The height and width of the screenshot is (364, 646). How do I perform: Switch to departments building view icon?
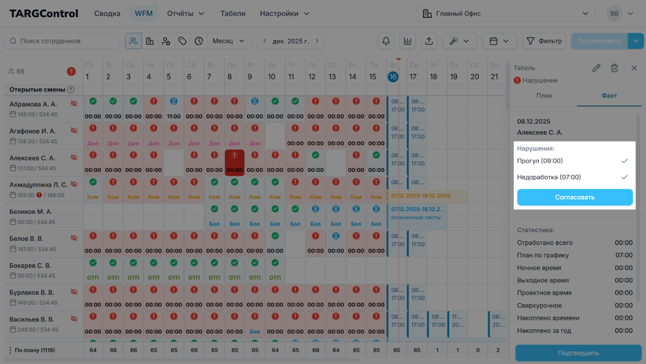(150, 41)
